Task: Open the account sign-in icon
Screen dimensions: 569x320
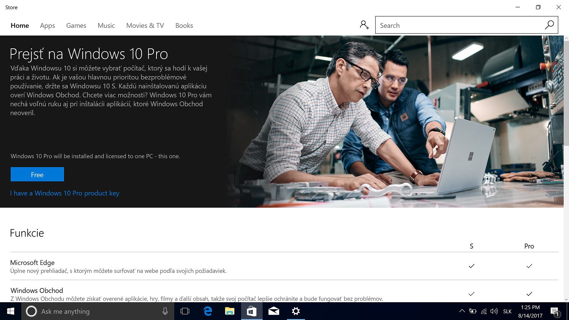Action: coord(364,25)
